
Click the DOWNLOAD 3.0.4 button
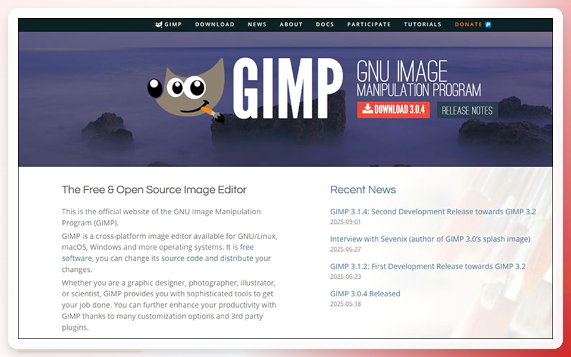[x=393, y=109]
